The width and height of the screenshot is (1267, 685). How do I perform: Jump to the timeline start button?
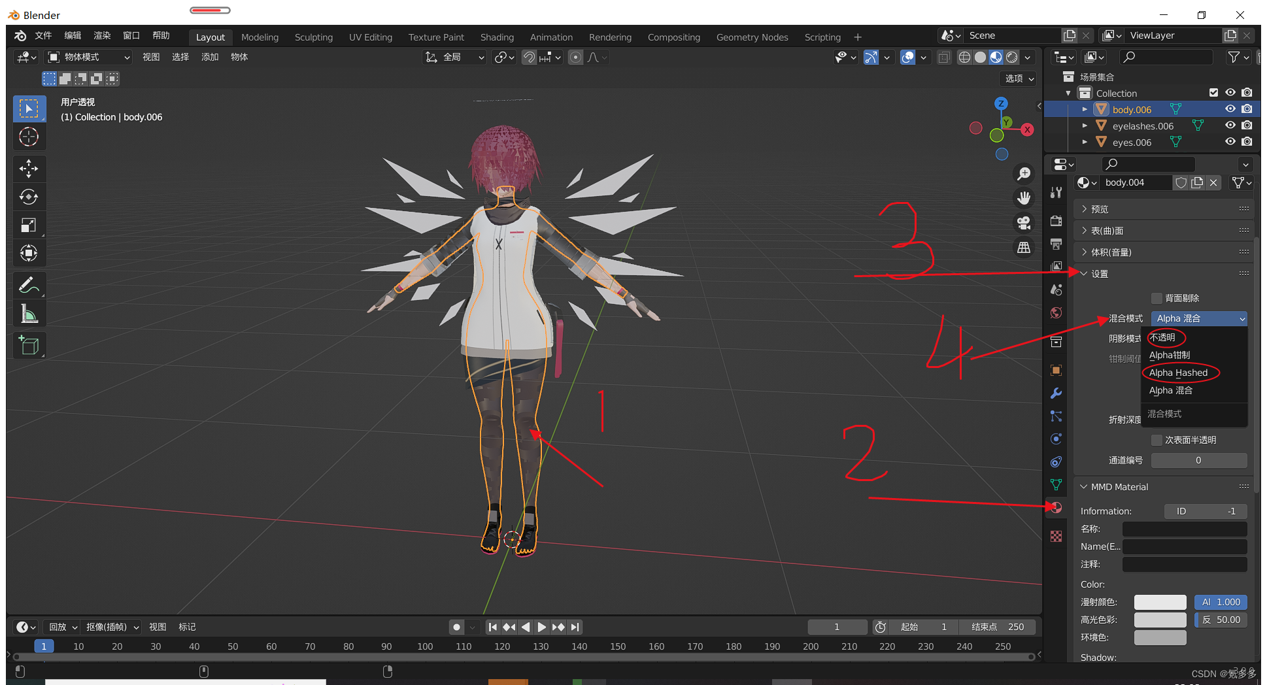(493, 627)
